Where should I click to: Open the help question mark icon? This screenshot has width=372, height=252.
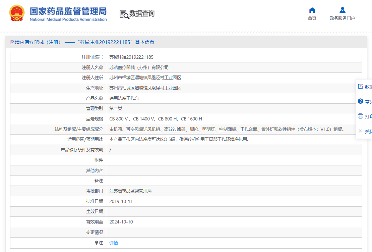coord(360,101)
